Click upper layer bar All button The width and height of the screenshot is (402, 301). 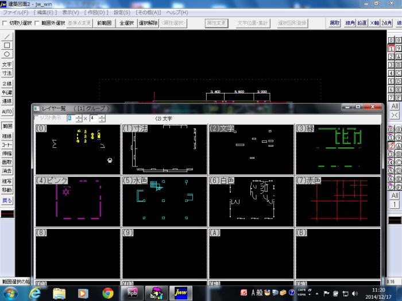pos(395,106)
